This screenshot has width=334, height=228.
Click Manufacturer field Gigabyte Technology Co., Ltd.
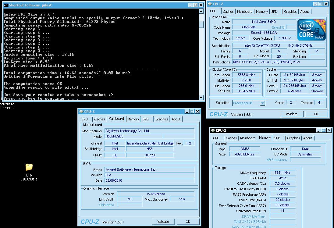[x=150, y=131]
